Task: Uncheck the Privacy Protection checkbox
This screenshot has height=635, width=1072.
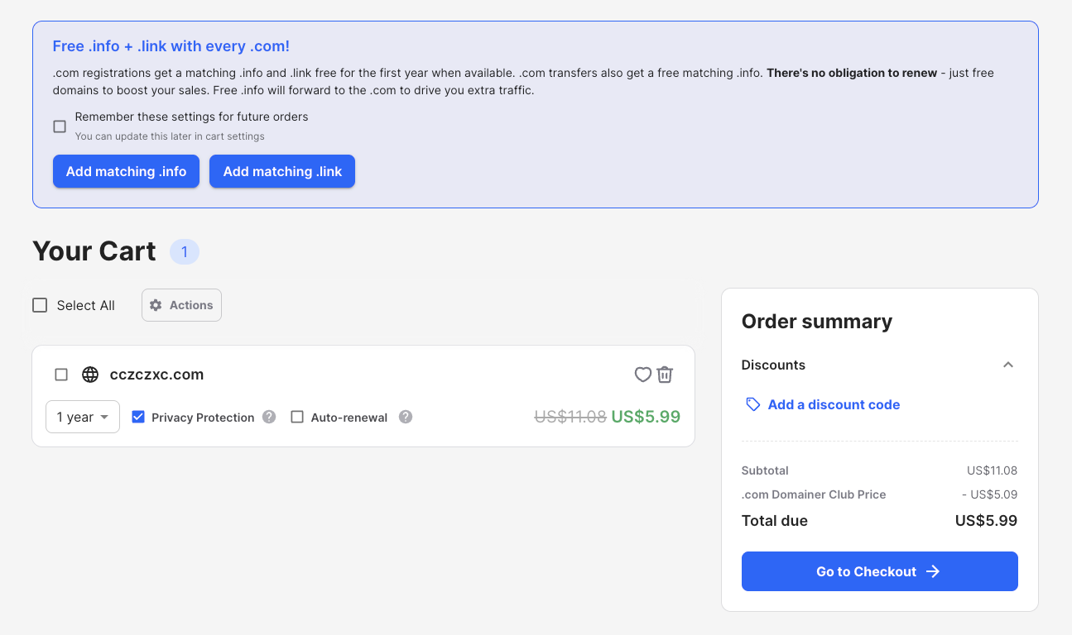Action: click(138, 417)
